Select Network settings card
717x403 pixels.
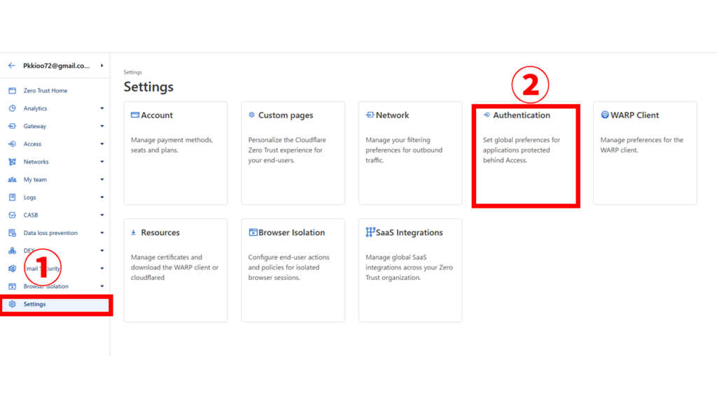click(410, 153)
